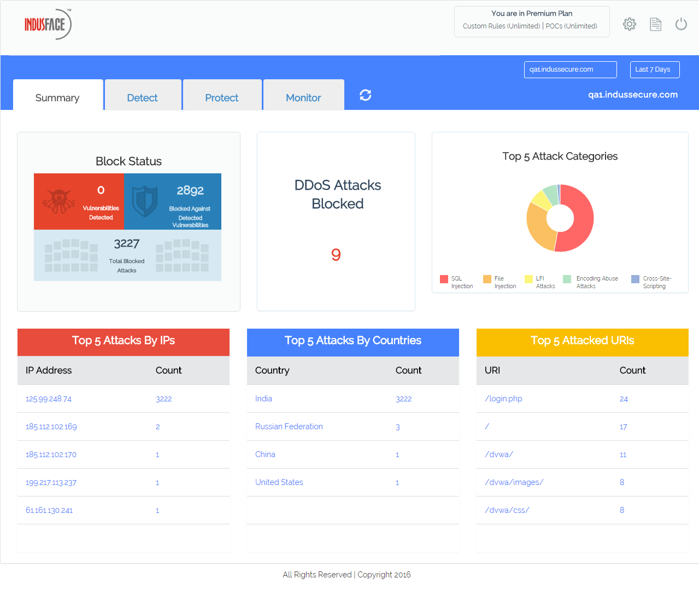The width and height of the screenshot is (699, 590).
Task: Click IP address 185.112.102.170
Action: [51, 454]
